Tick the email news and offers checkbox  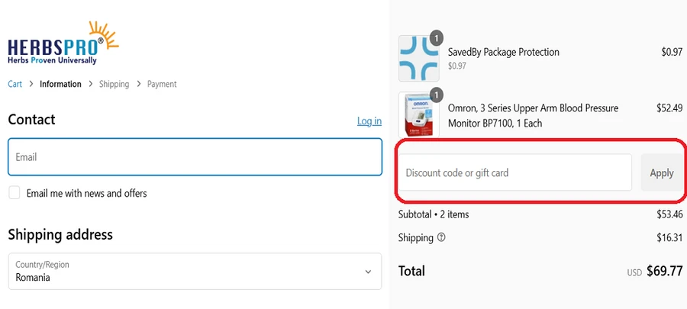pos(15,193)
